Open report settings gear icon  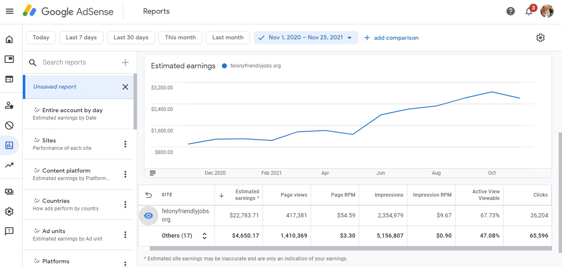point(540,38)
